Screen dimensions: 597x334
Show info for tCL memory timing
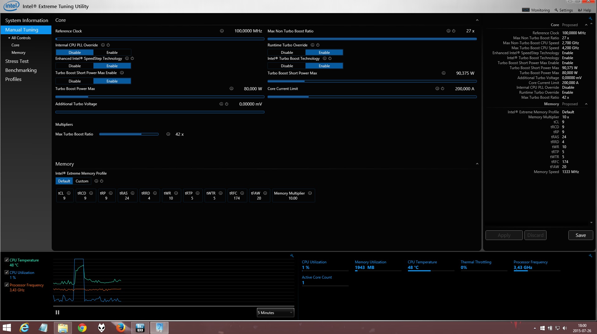[x=69, y=193]
